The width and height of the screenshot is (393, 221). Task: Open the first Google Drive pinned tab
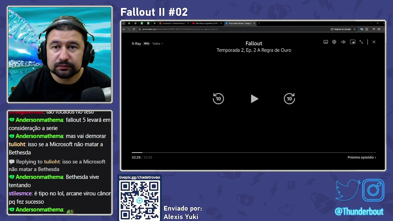(129, 23)
